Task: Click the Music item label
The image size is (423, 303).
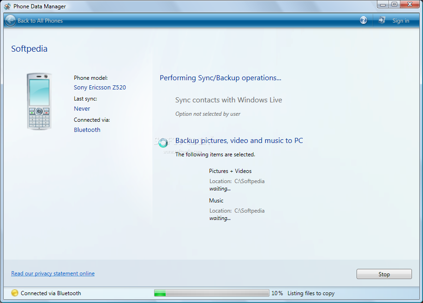Action: pos(216,201)
